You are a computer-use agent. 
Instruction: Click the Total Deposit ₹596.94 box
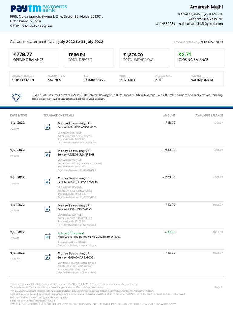[89, 57]
